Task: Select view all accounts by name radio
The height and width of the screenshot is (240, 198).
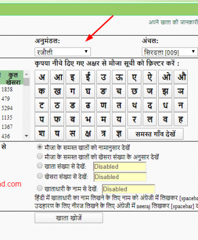Action: [x=40, y=147]
